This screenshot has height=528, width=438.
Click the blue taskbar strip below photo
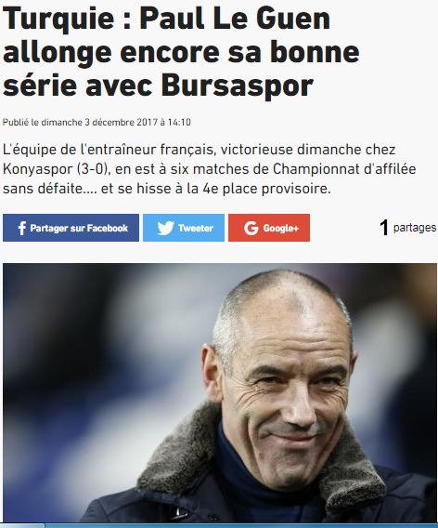(241, 526)
